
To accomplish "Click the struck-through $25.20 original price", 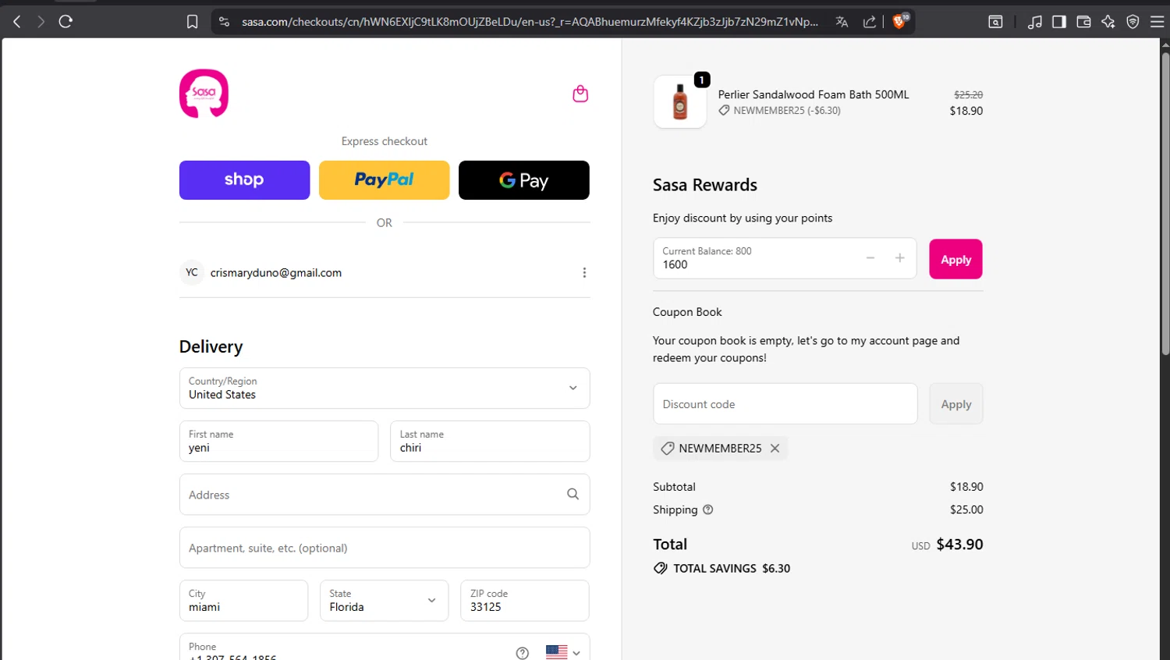I will [968, 94].
